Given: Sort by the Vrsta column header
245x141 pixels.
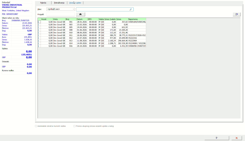Looking at the screenshot, I should click(59, 19).
